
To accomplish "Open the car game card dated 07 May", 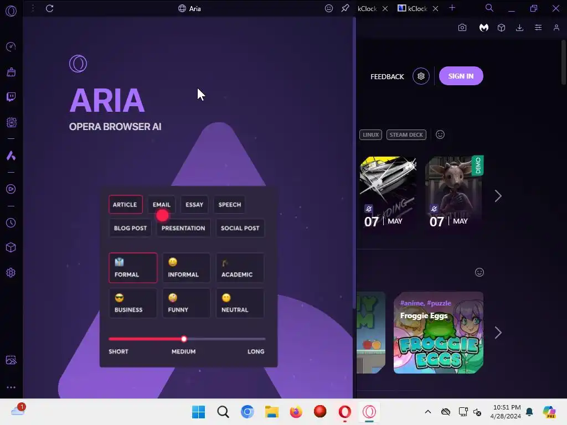I will point(388,192).
